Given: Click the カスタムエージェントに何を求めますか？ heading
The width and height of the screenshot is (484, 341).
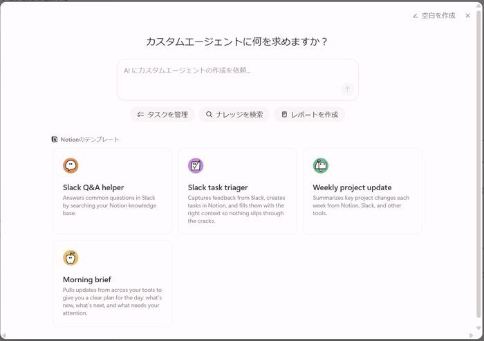Looking at the screenshot, I should (x=236, y=42).
